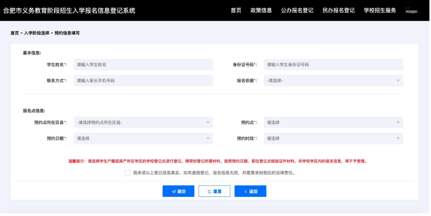Screen dimensions: 431x216
Task: Click the 联系方式 phone number field
Action: pyautogui.click(x=143, y=81)
